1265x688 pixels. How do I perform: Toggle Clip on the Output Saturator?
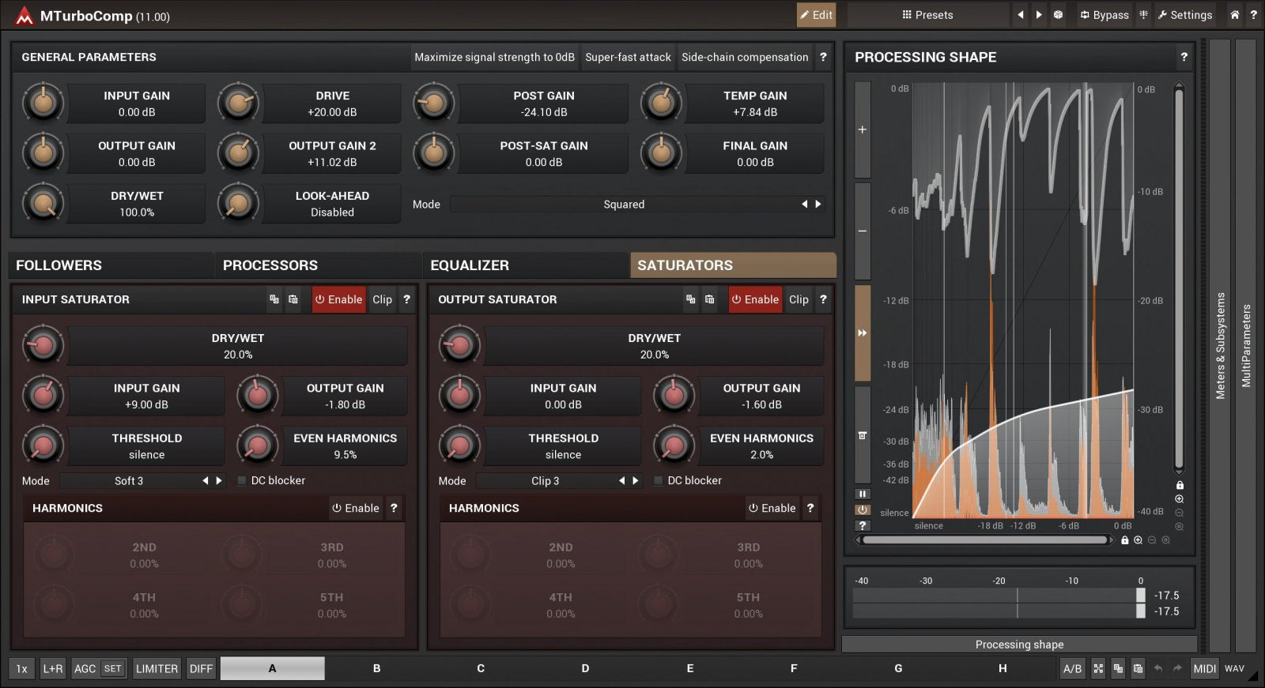[x=799, y=299]
